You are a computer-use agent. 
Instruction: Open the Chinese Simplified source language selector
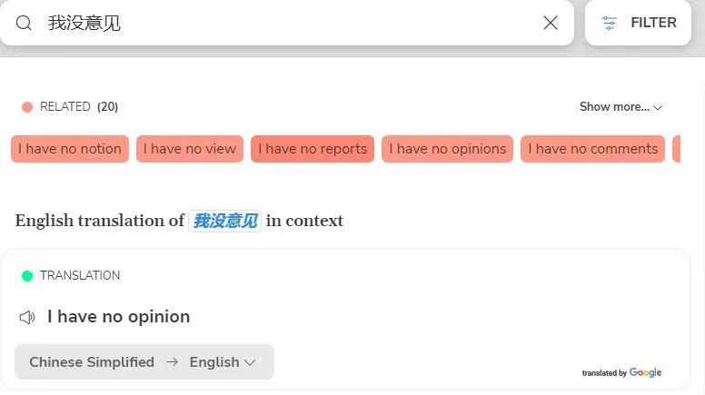[x=92, y=362]
